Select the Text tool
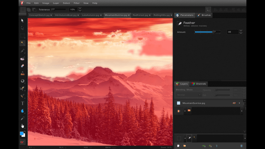Image resolution: width=265 pixels, height=149 pixels. 22,103
